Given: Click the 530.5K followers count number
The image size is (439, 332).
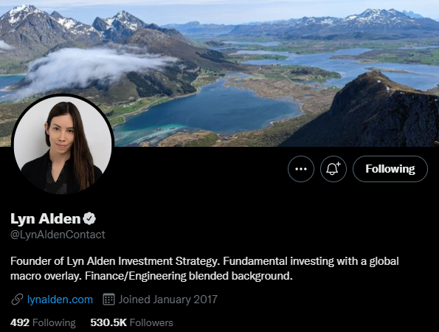Looking at the screenshot, I should point(108,322).
